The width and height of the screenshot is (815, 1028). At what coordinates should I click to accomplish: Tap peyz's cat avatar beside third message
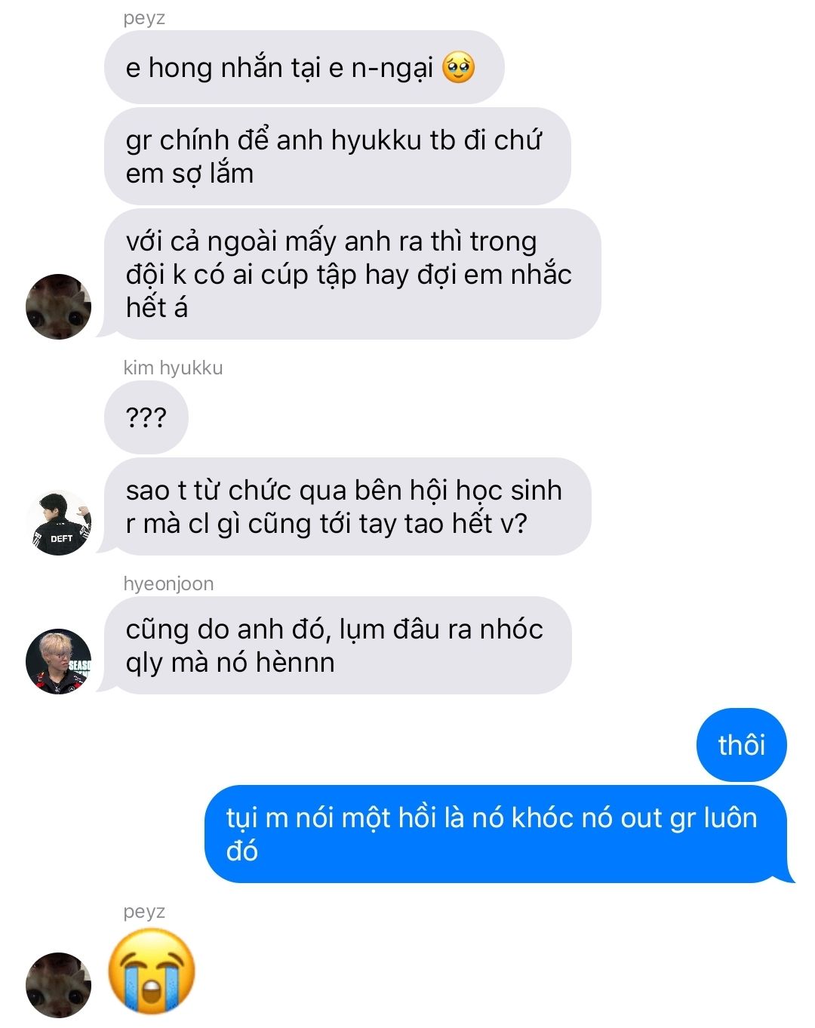click(x=58, y=306)
